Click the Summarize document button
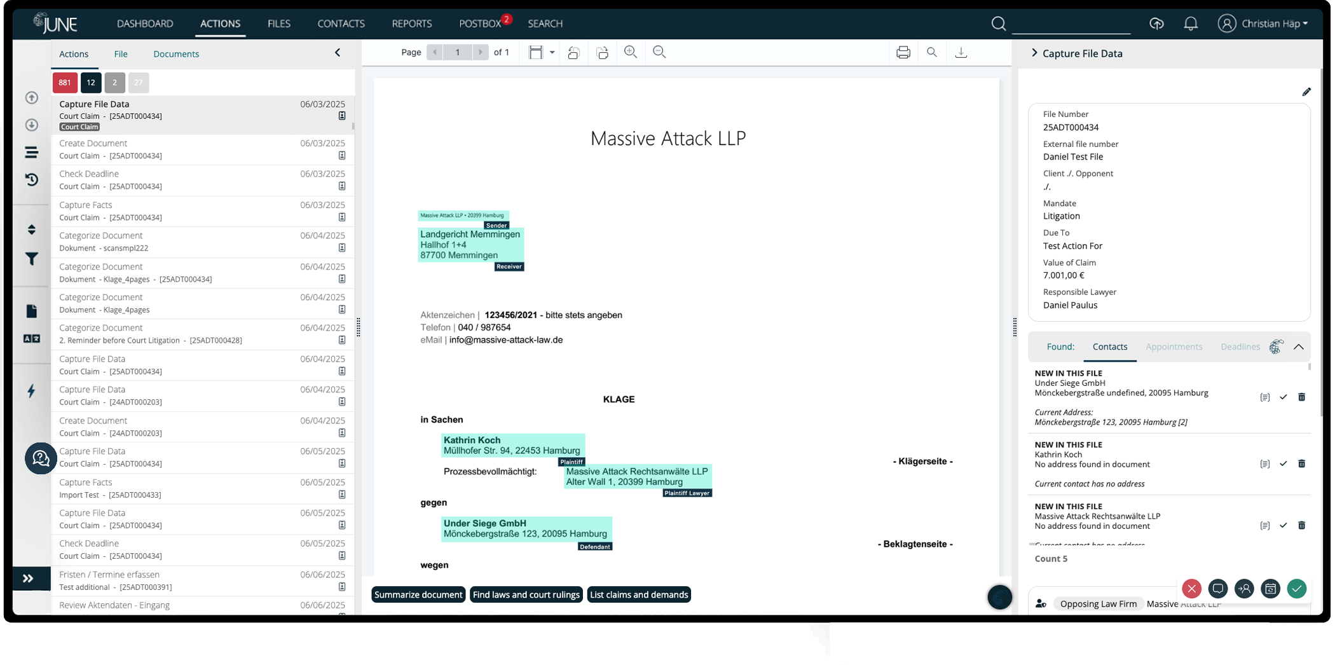The image size is (1335, 665). pos(418,595)
